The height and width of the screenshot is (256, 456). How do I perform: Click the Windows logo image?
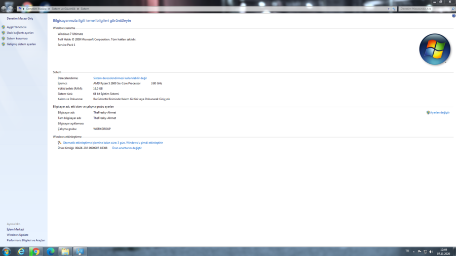point(435,49)
